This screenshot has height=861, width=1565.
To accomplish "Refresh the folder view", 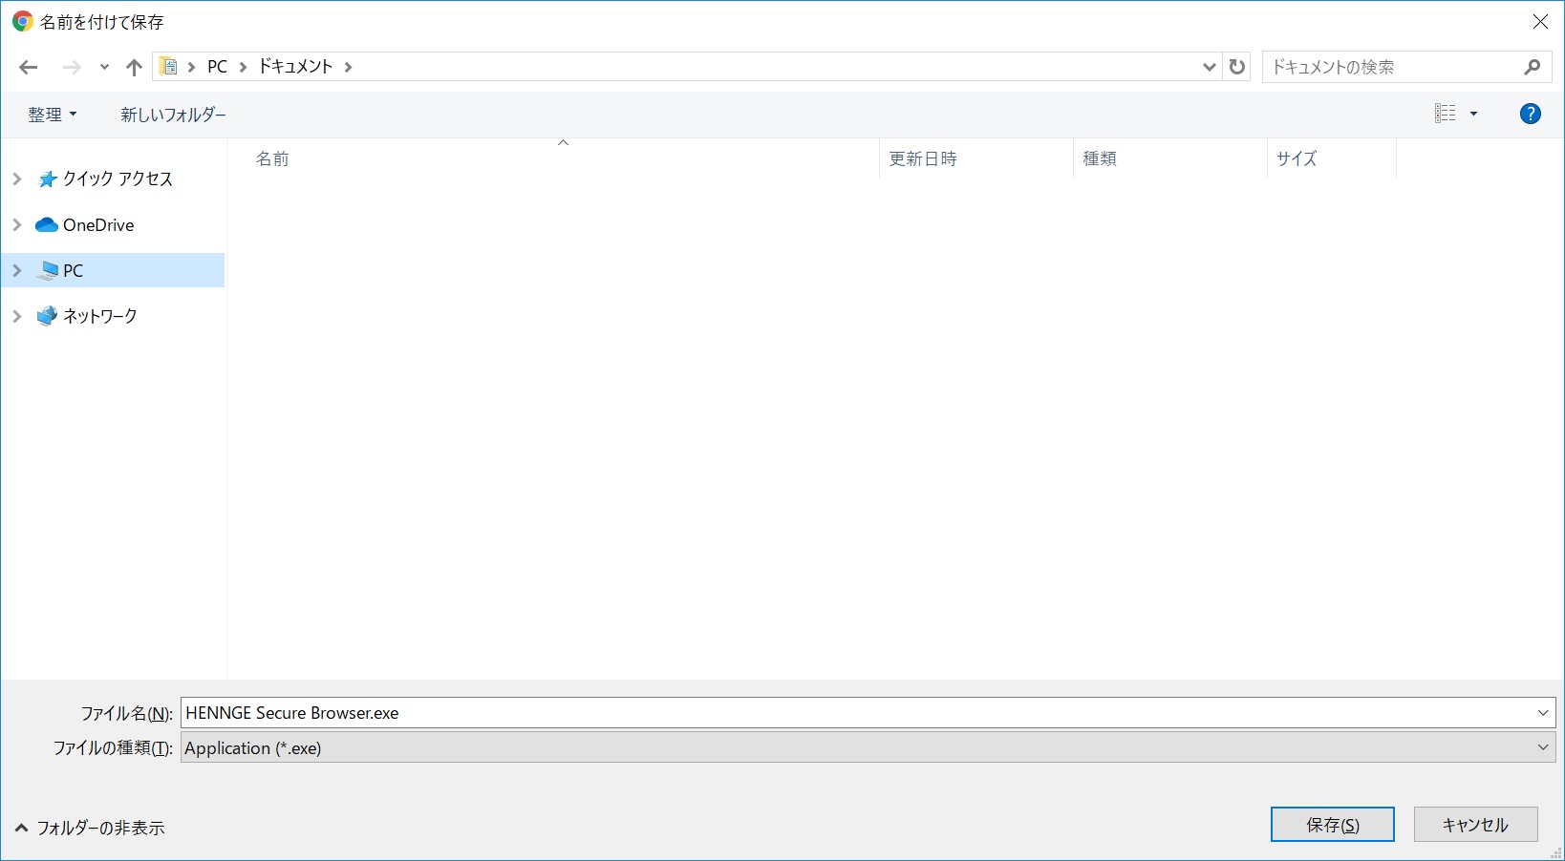I will pyautogui.click(x=1237, y=67).
